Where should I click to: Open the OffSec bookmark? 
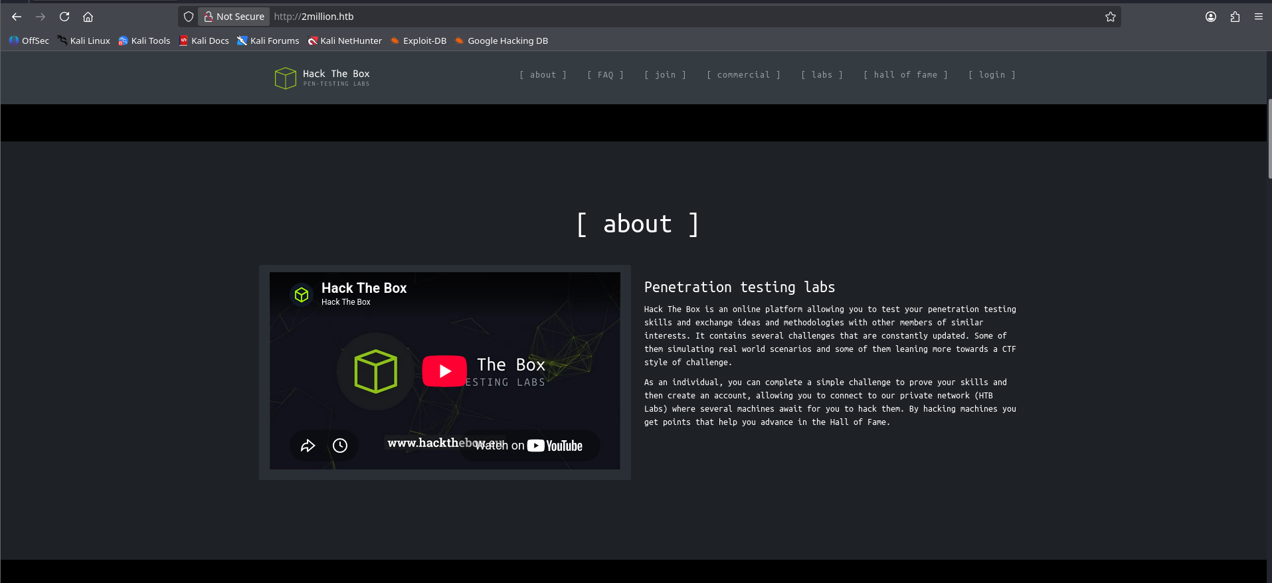pyautogui.click(x=29, y=41)
